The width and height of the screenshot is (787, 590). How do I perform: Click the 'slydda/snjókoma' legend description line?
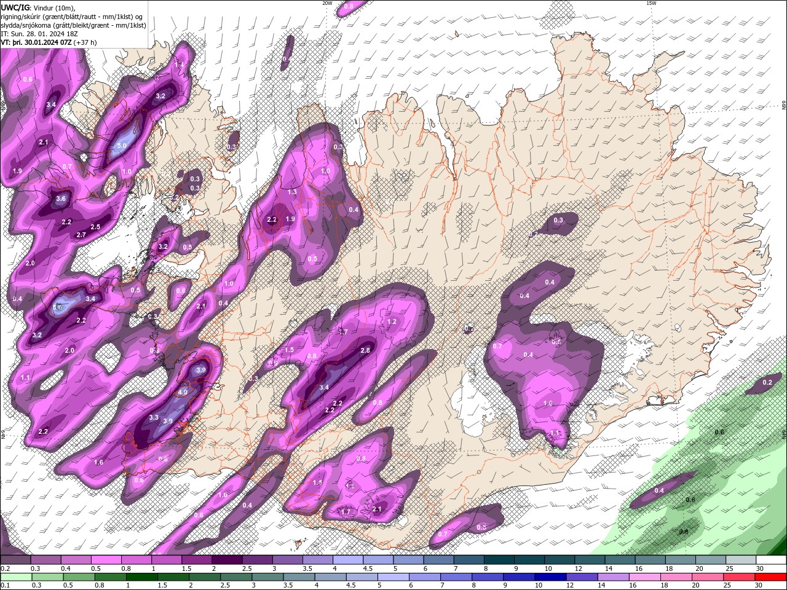click(73, 25)
